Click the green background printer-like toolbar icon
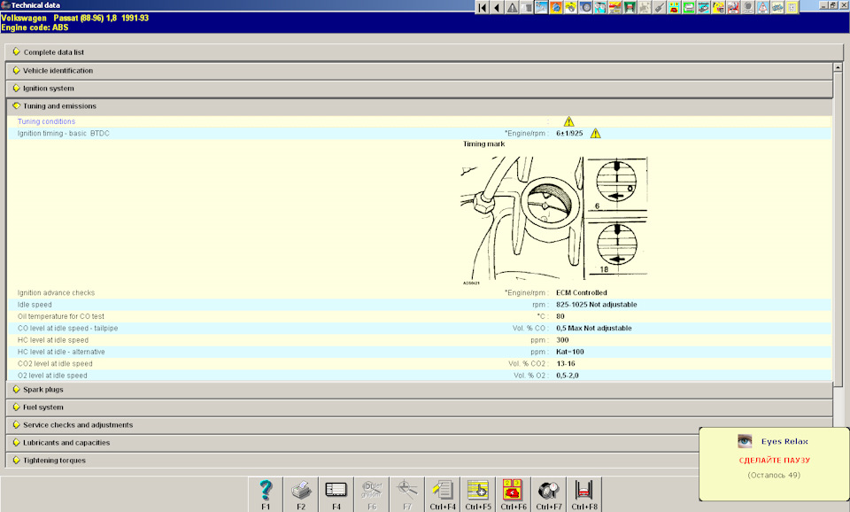This screenshot has width=850, height=512. point(689,8)
